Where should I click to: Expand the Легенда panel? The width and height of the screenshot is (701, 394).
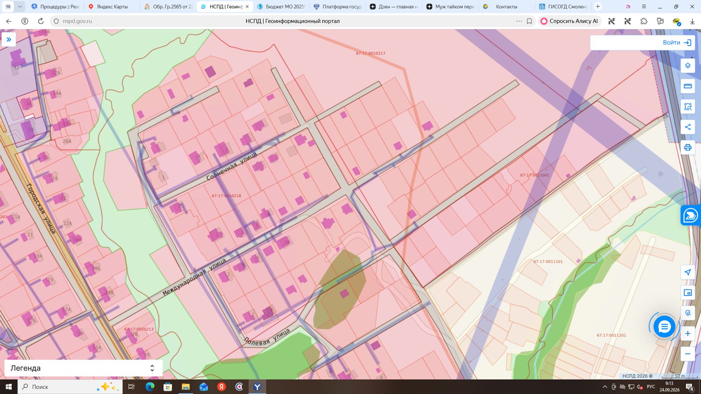(83, 368)
